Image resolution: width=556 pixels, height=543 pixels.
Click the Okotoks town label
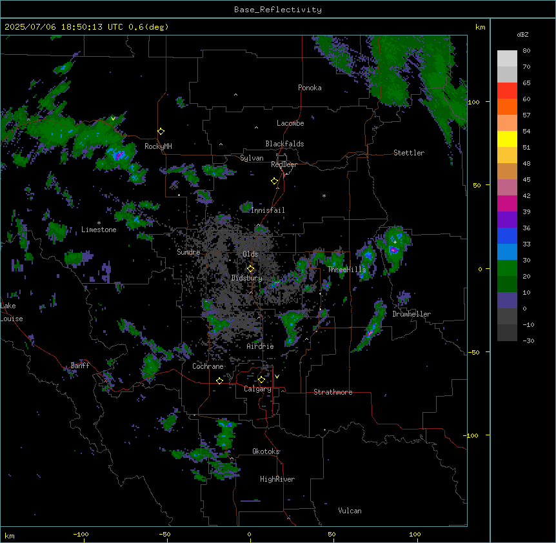(x=266, y=451)
